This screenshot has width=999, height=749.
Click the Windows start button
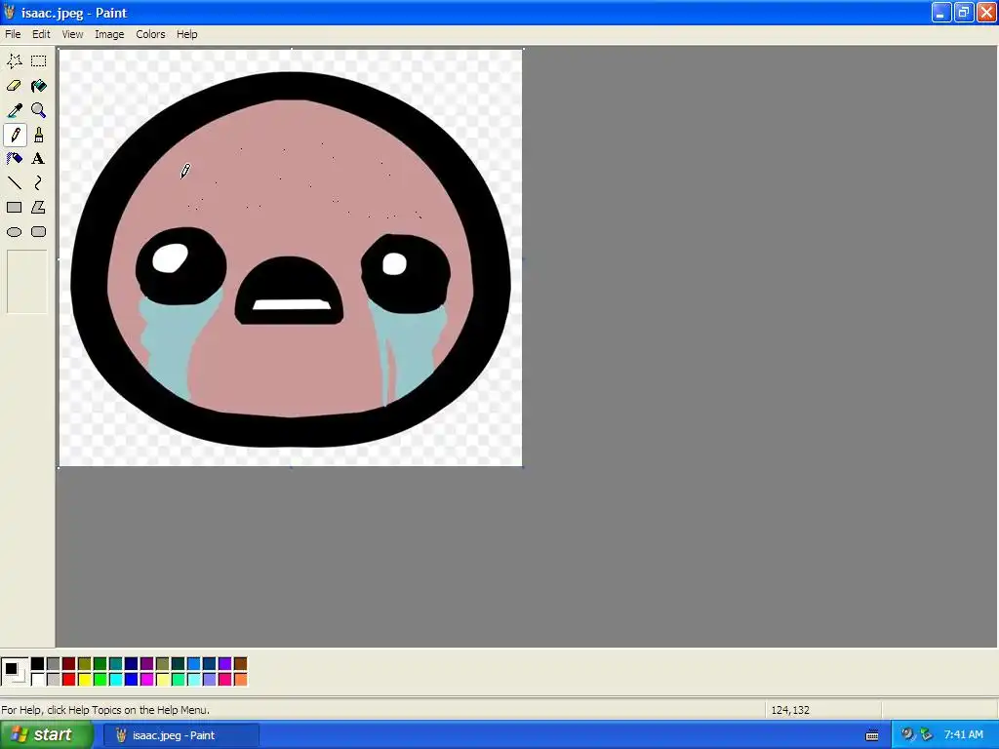(x=47, y=735)
